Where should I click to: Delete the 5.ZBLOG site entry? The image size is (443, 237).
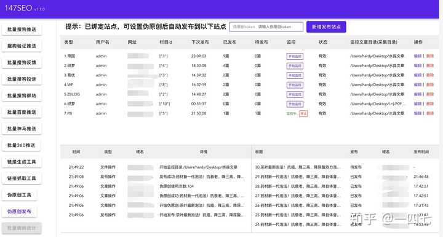click(x=430, y=94)
